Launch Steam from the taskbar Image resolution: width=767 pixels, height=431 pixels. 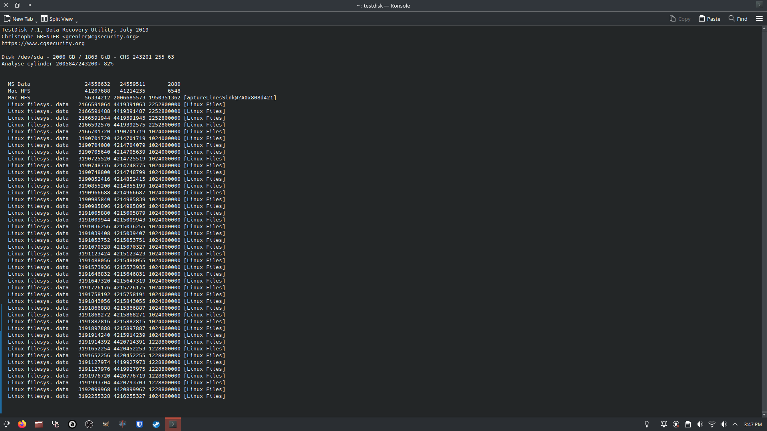[x=156, y=424]
